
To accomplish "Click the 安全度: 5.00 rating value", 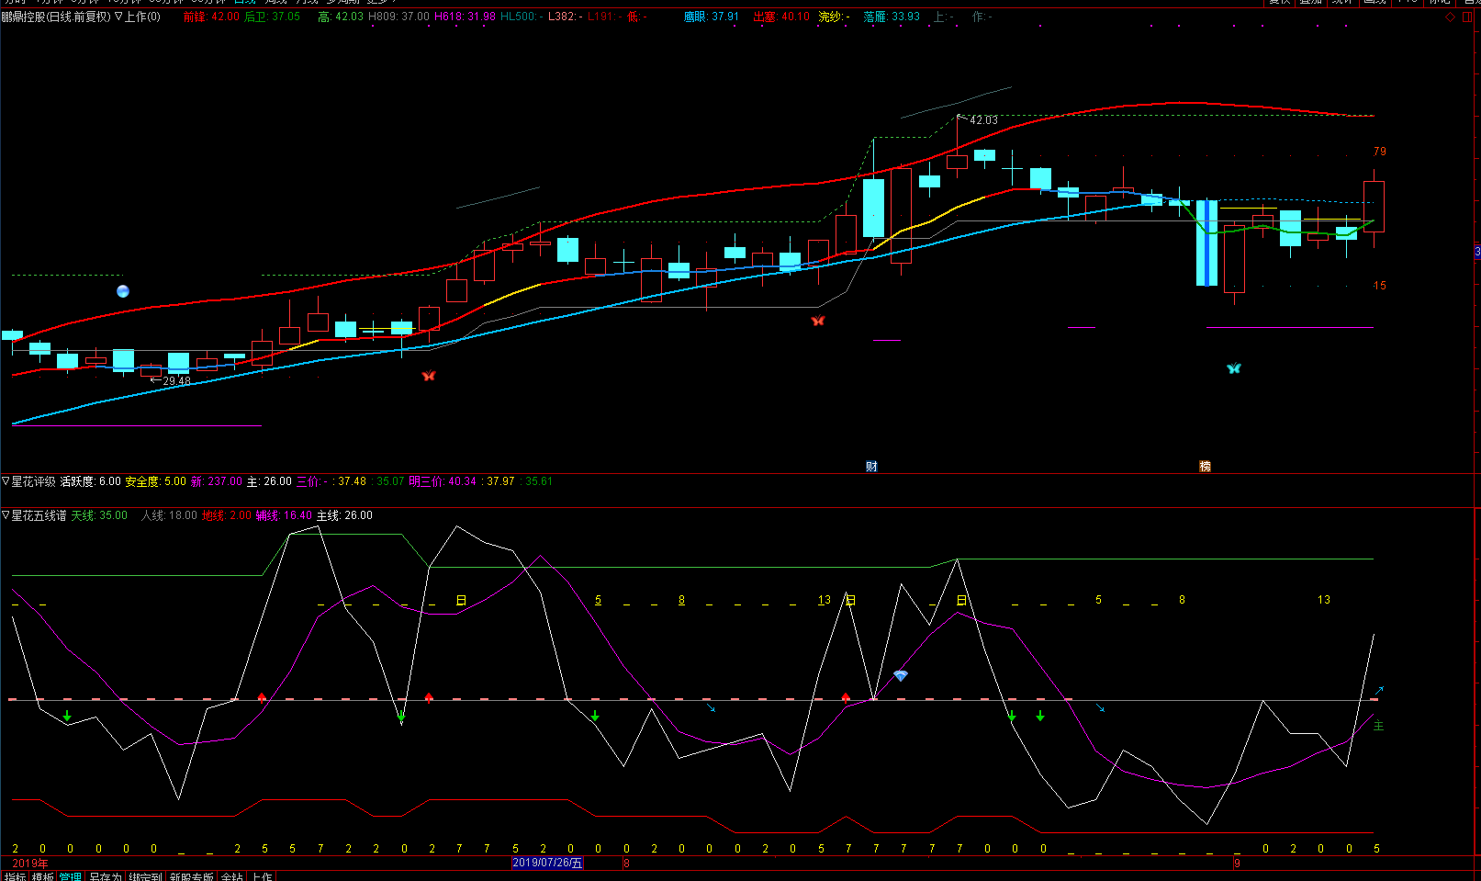I will click(x=155, y=481).
